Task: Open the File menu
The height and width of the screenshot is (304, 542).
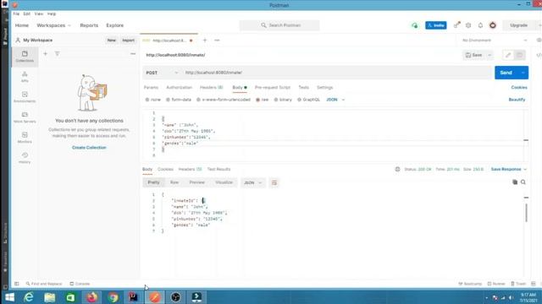Action: [16, 14]
